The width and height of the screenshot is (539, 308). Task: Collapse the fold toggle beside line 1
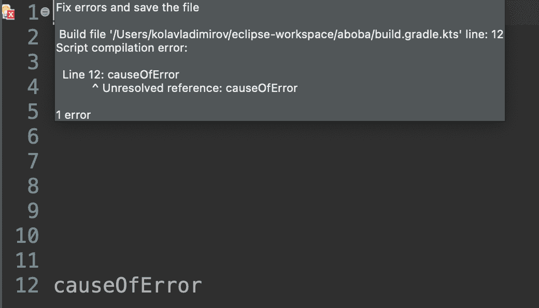[x=45, y=12]
